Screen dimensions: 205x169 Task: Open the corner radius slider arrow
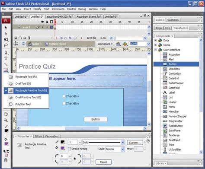[x=70, y=156]
